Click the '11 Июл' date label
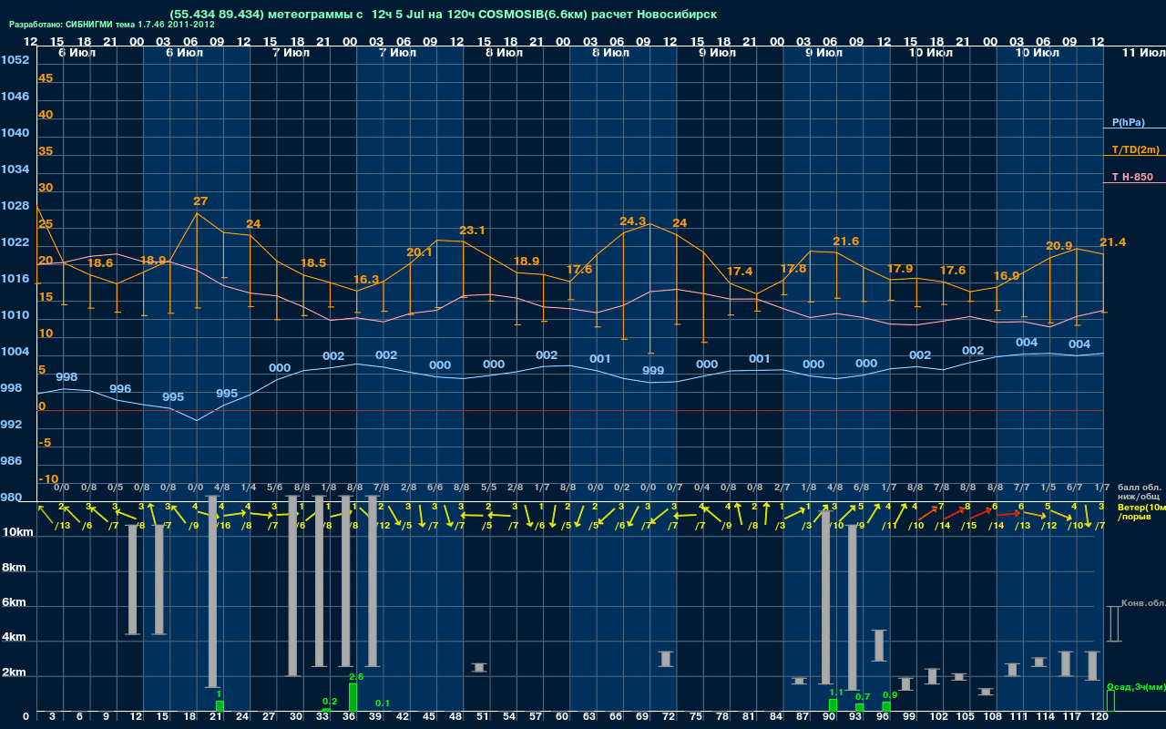 click(x=1143, y=54)
